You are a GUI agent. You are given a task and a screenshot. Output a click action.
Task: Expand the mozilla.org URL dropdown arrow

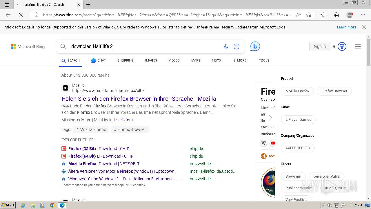(x=143, y=91)
